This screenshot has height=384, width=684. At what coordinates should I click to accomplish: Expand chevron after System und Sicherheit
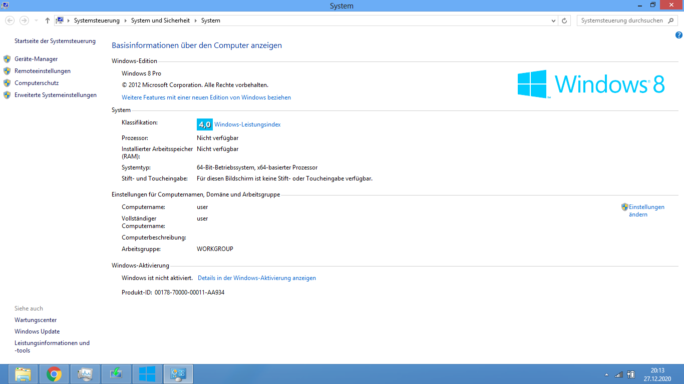pos(196,21)
